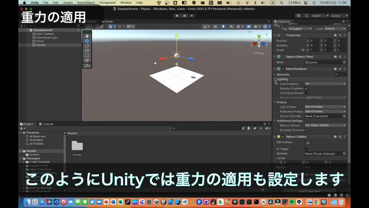Select the Project tab
Screen dimensions: 369x208
pyautogui.click(x=27, y=124)
